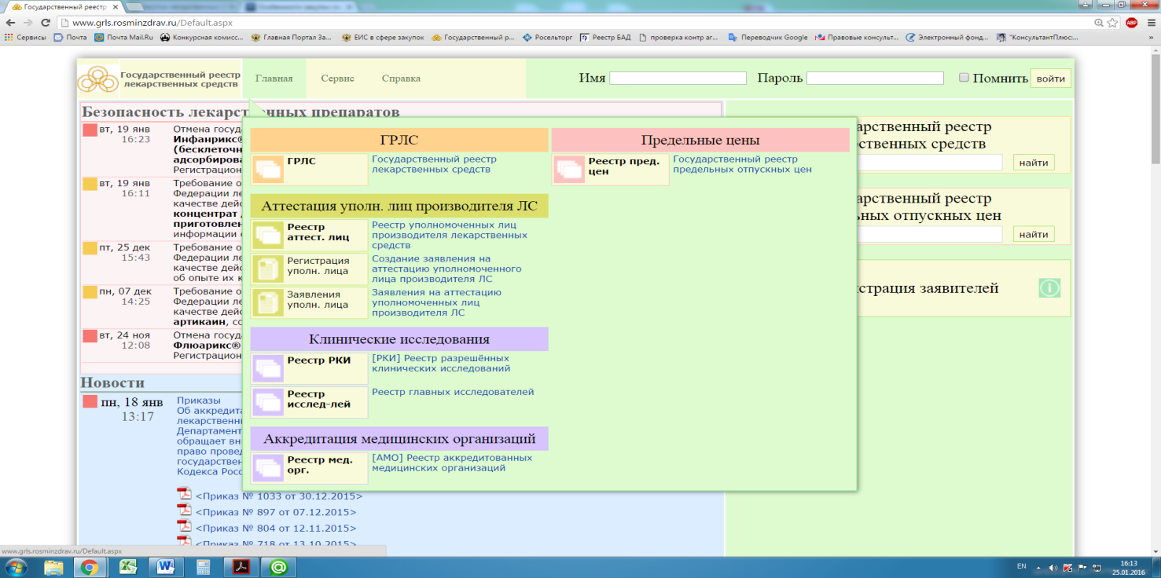Click the Пароль password field

[874, 78]
